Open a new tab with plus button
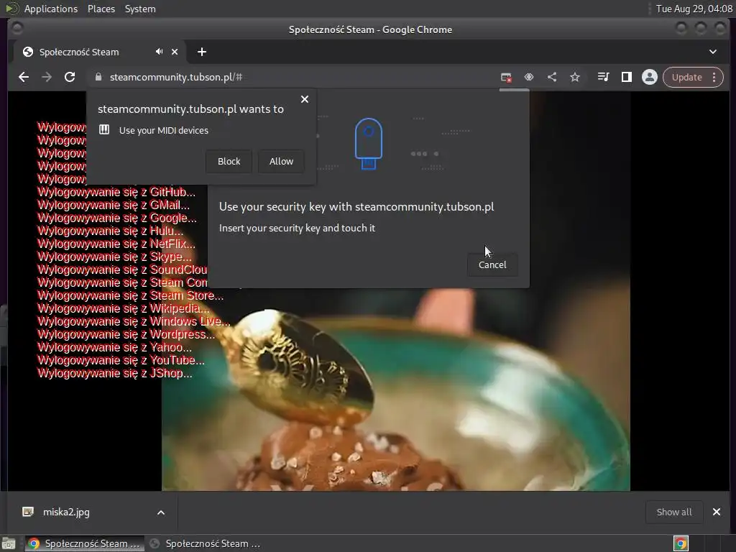This screenshot has width=736, height=552. click(202, 52)
